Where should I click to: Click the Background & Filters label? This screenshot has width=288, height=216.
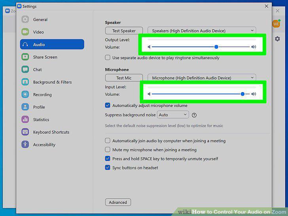[x=52, y=82]
